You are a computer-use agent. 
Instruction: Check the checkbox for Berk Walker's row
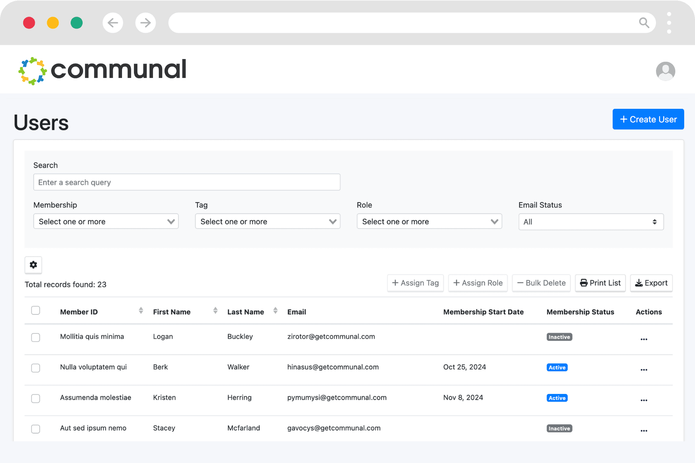36,368
